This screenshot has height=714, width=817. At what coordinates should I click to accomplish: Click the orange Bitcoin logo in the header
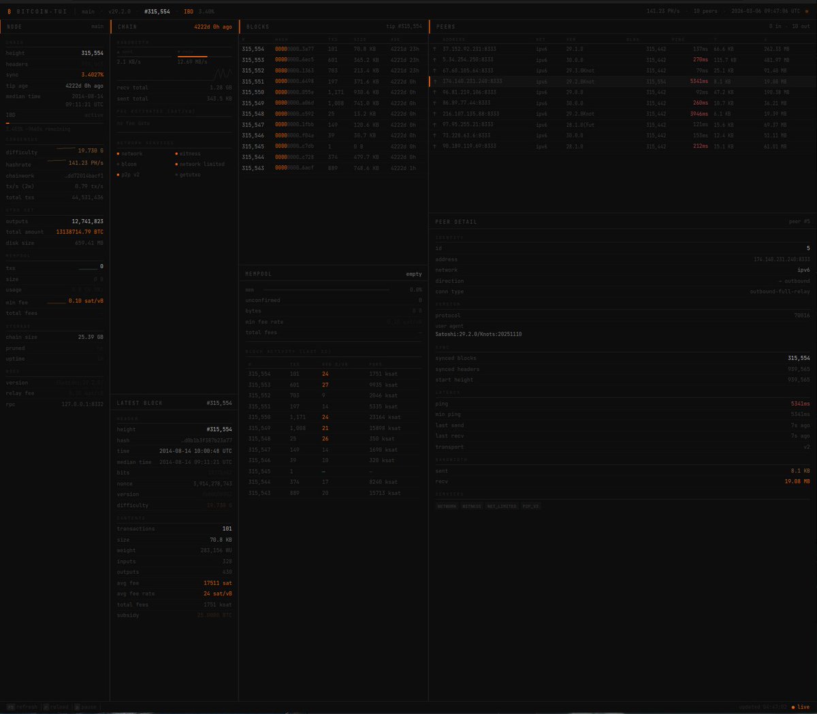point(9,12)
